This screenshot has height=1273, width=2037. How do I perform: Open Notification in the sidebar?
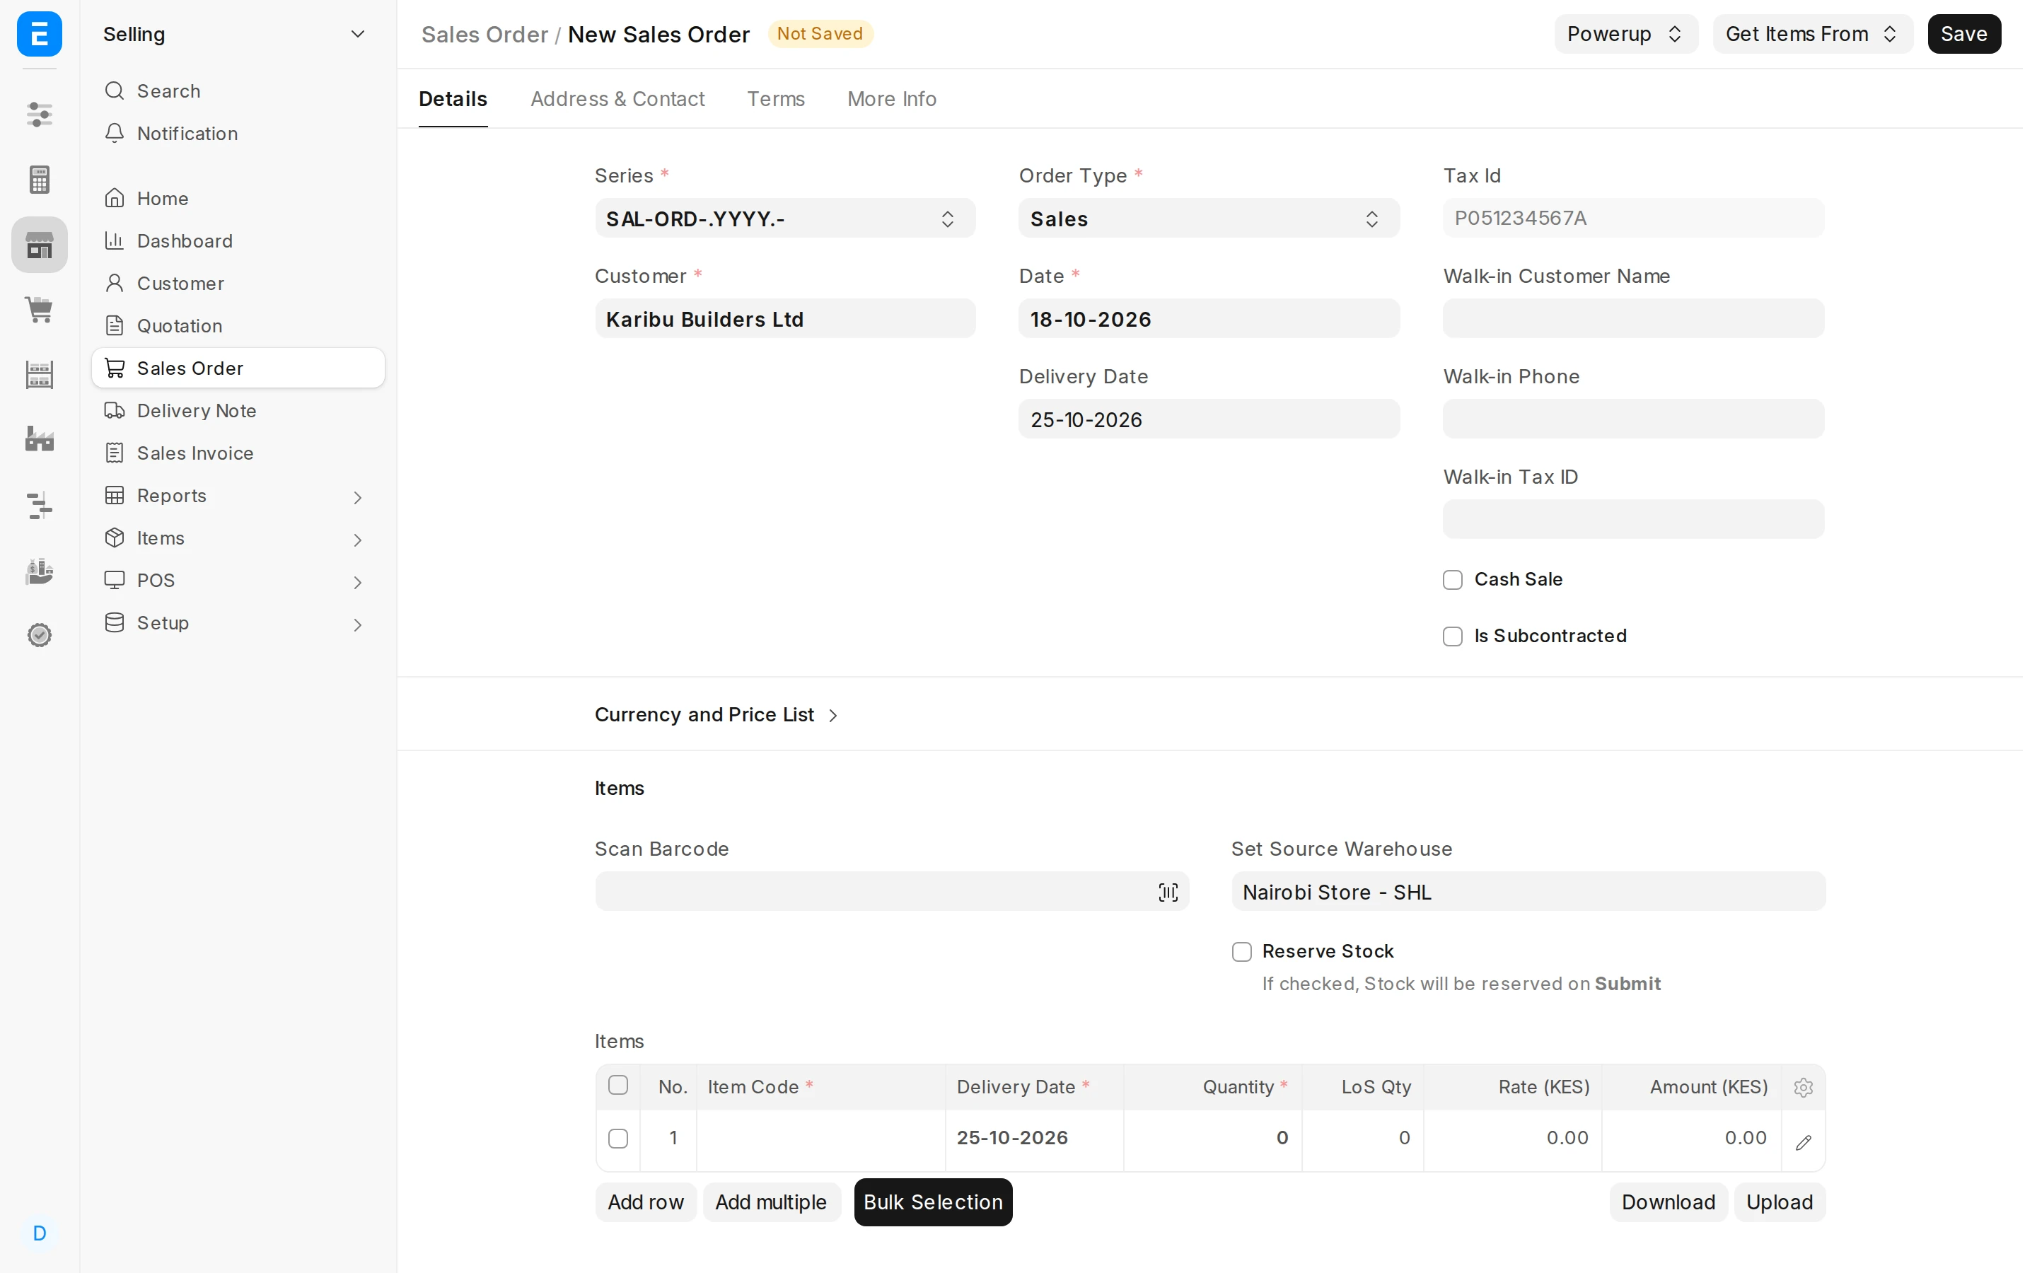tap(238, 133)
